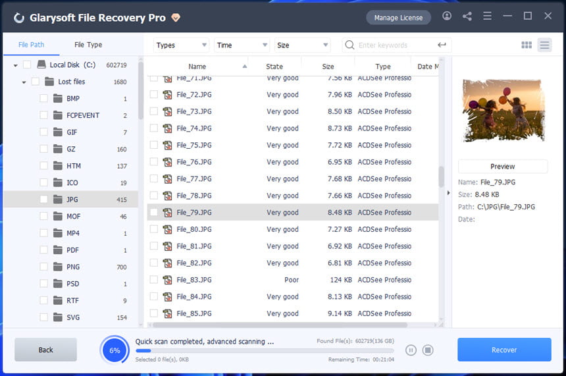Collapse the Lost files tree node
Image resolution: width=566 pixels, height=376 pixels.
24,82
